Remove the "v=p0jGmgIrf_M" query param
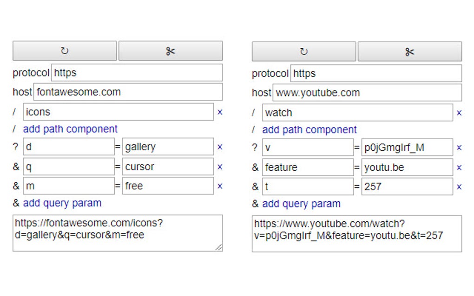This screenshot has width=474, height=296. point(459,147)
